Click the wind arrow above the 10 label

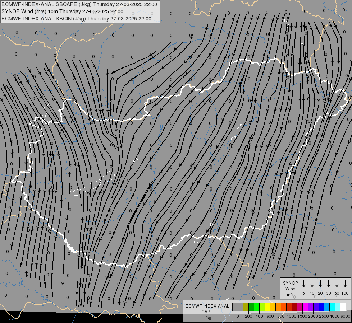312,284
